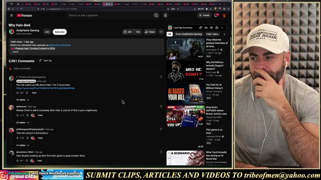Open the AndyPants Gaming channel name

tap(28, 30)
